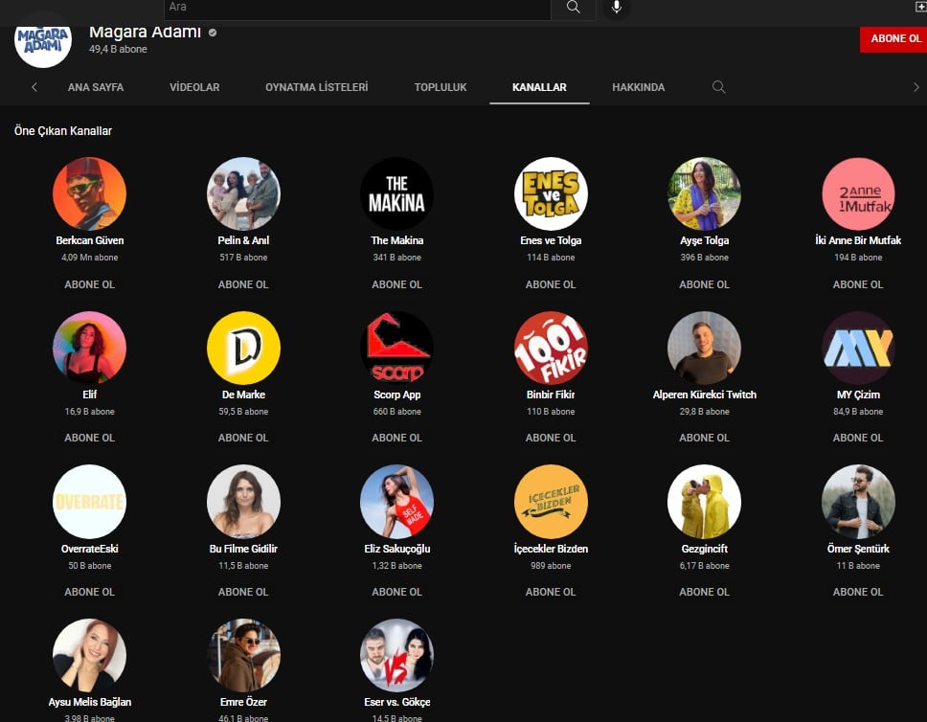Click the create video icon in top-right corner
Viewport: 927px width, 722px height.
tap(920, 7)
